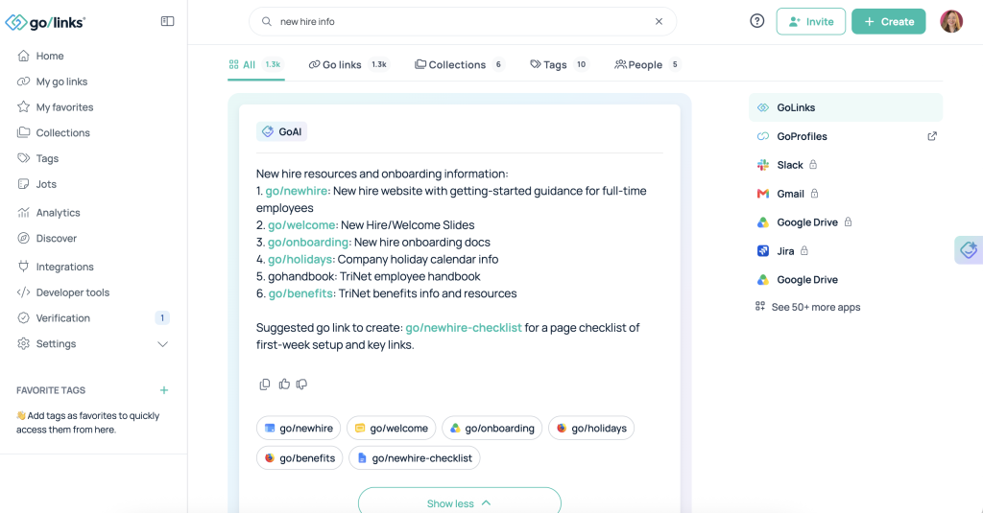983x513 pixels.
Task: Click into the search field
Action: click(463, 21)
